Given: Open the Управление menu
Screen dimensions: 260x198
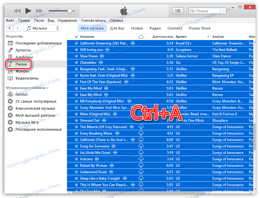Looking at the screenshot, I should [67, 20].
